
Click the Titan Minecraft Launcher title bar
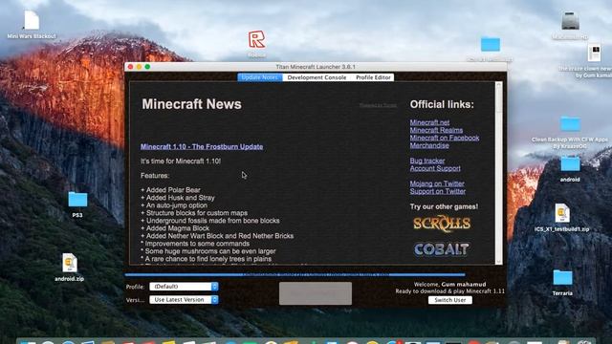tap(316, 67)
